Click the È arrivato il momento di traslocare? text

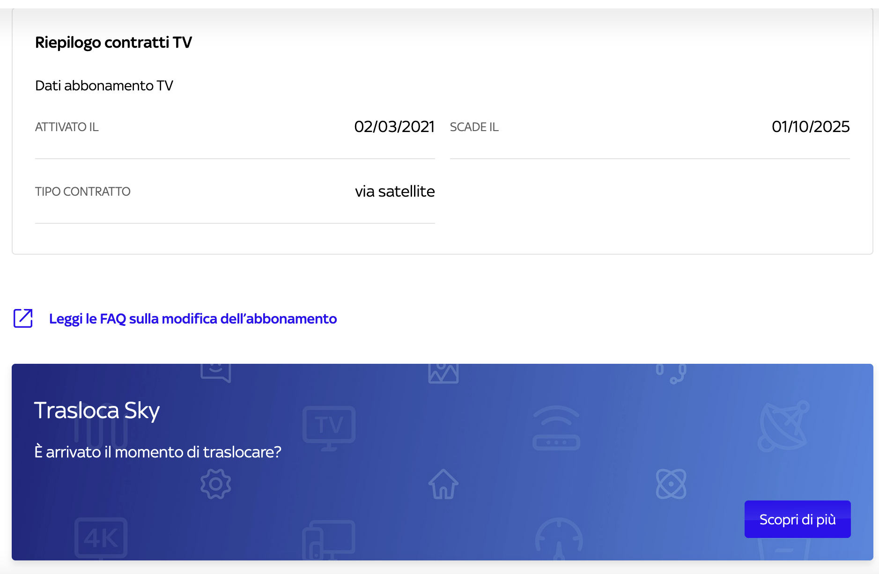(158, 452)
